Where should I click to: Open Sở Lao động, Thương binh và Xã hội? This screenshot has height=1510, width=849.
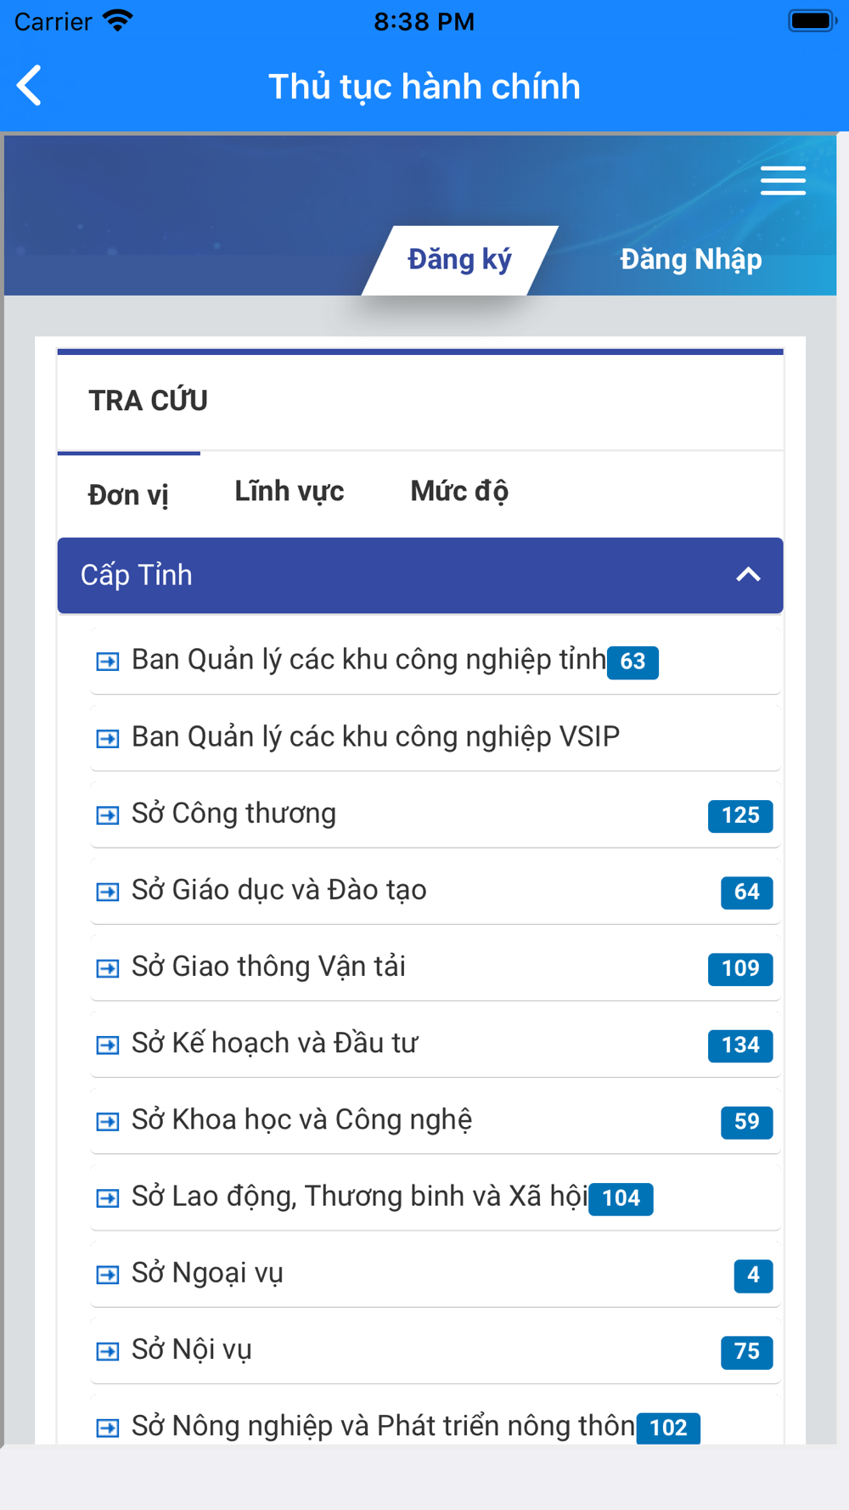(x=436, y=1197)
